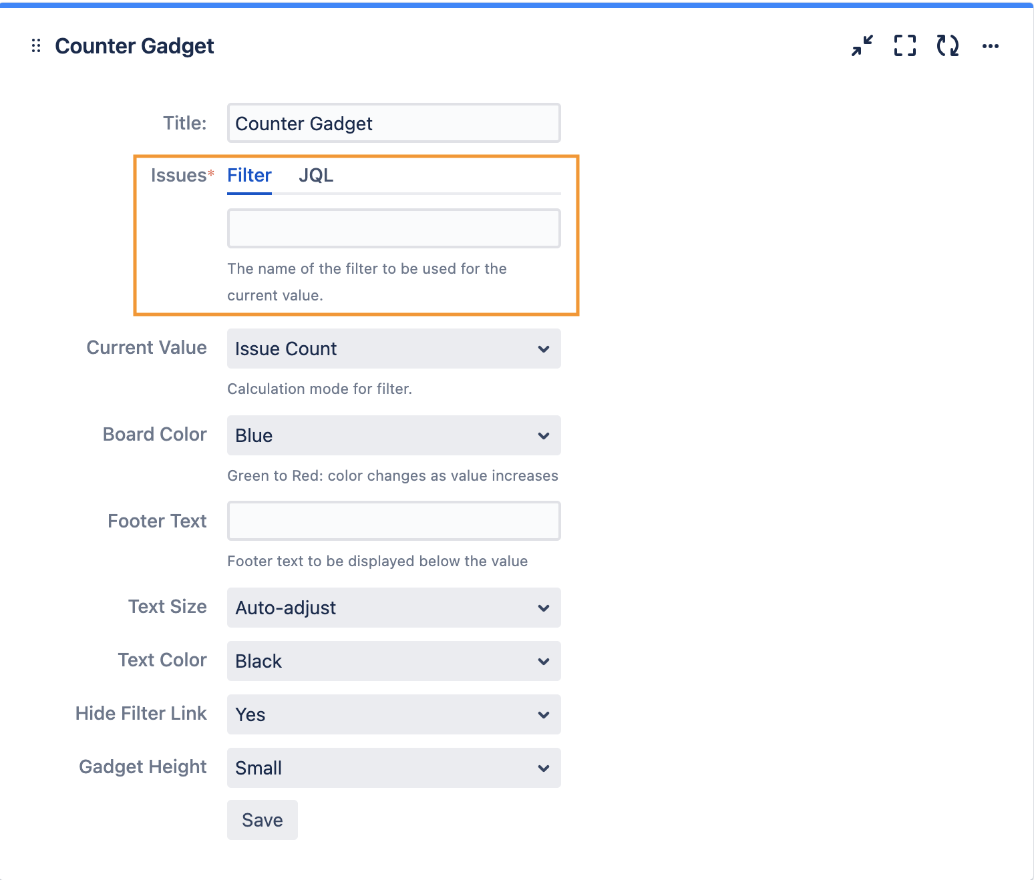This screenshot has height=880, width=1034.
Task: Toggle the Hide Filter Link selector
Action: pos(393,714)
